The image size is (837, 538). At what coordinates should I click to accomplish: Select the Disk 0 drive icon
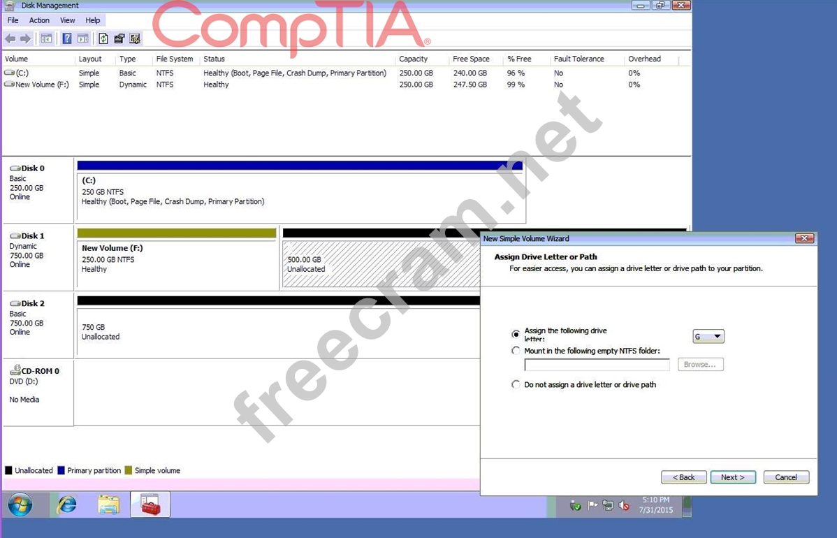tap(15, 168)
